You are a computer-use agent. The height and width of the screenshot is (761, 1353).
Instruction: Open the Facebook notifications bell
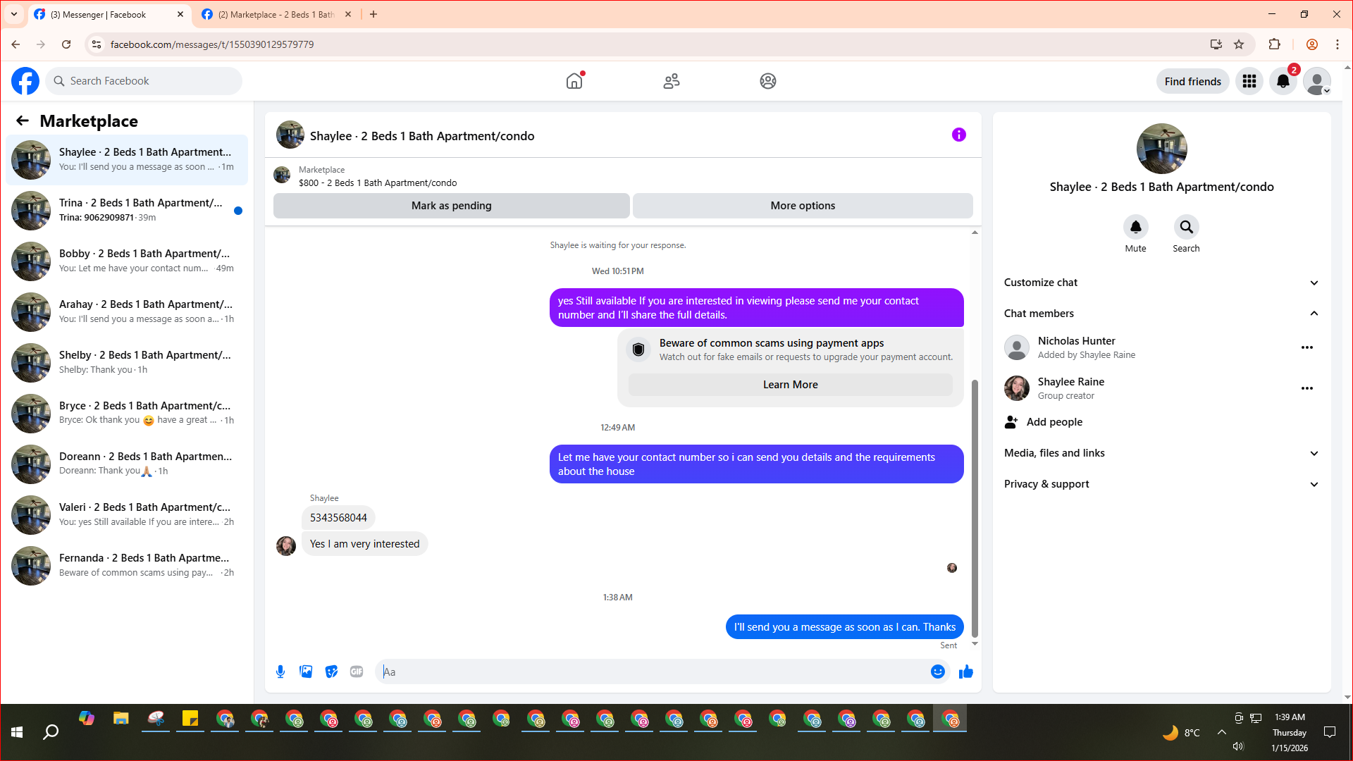[1283, 81]
